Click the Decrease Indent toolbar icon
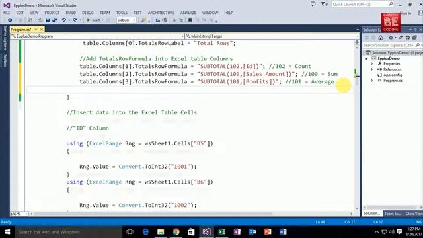Image resolution: width=423 pixels, height=238 pixels. coord(158,20)
